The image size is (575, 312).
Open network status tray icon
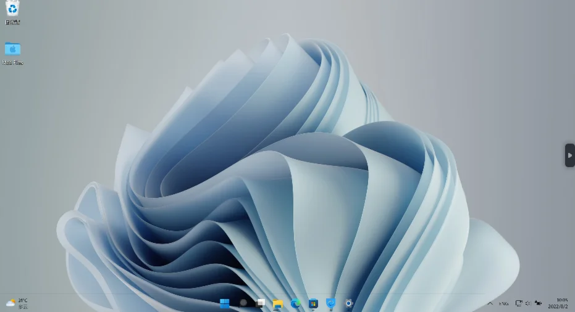519,303
